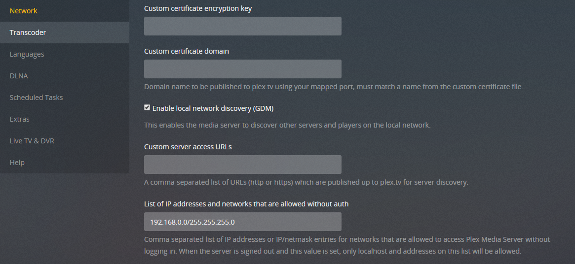Focus the custom certificate encryption key input box

242,26
